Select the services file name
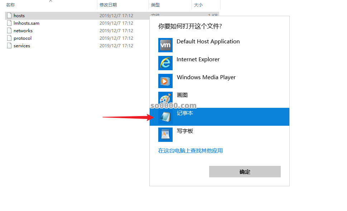 pos(22,45)
